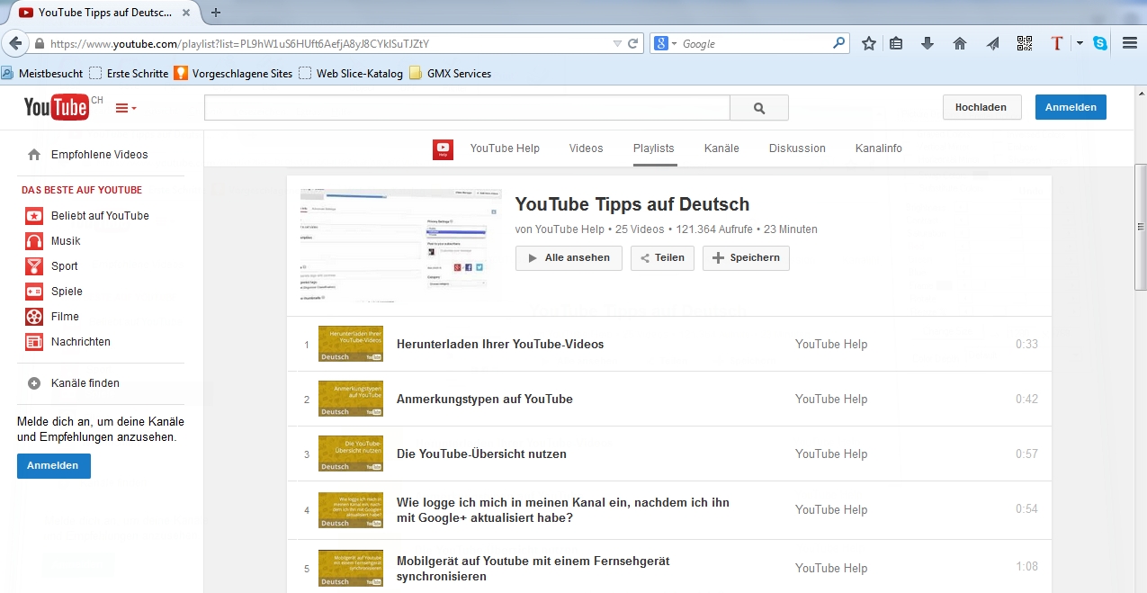Click YouTube Help author in row 1
This screenshot has width=1147, height=593.
831,345
